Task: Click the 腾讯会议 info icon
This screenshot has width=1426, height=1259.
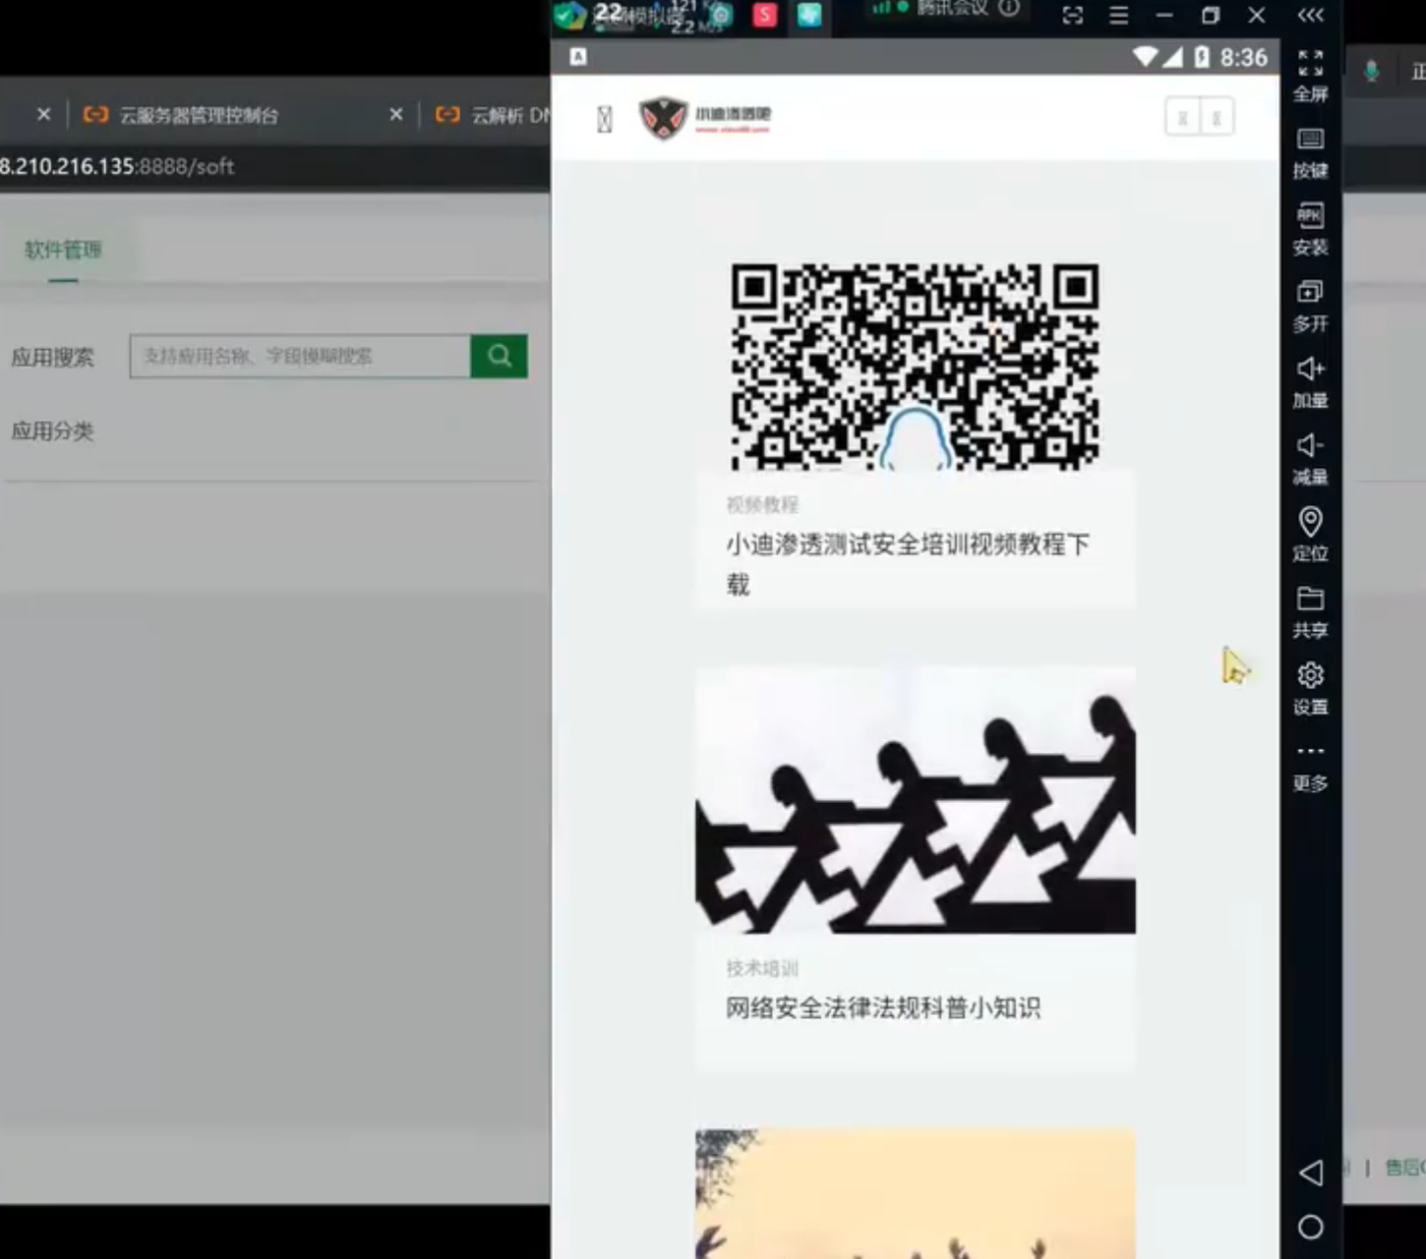Action: pyautogui.click(x=1009, y=8)
